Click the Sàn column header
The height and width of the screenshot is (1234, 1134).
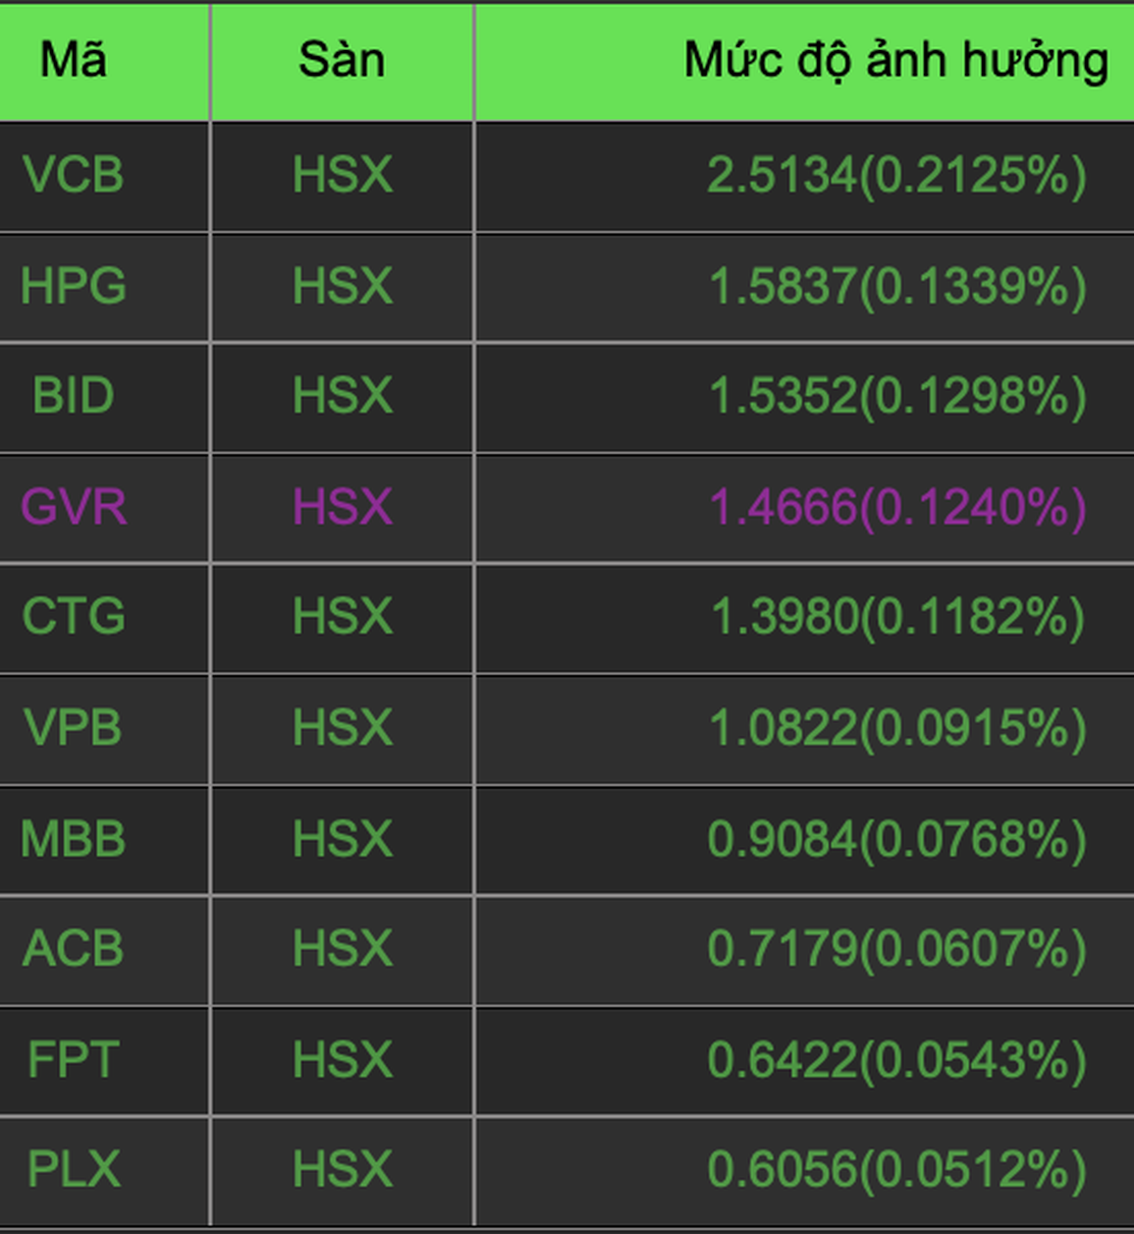click(342, 60)
